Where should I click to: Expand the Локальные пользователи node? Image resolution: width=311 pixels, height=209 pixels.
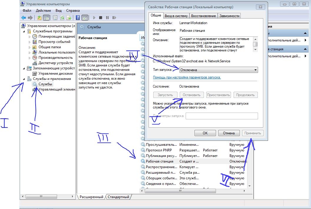pos(29,53)
